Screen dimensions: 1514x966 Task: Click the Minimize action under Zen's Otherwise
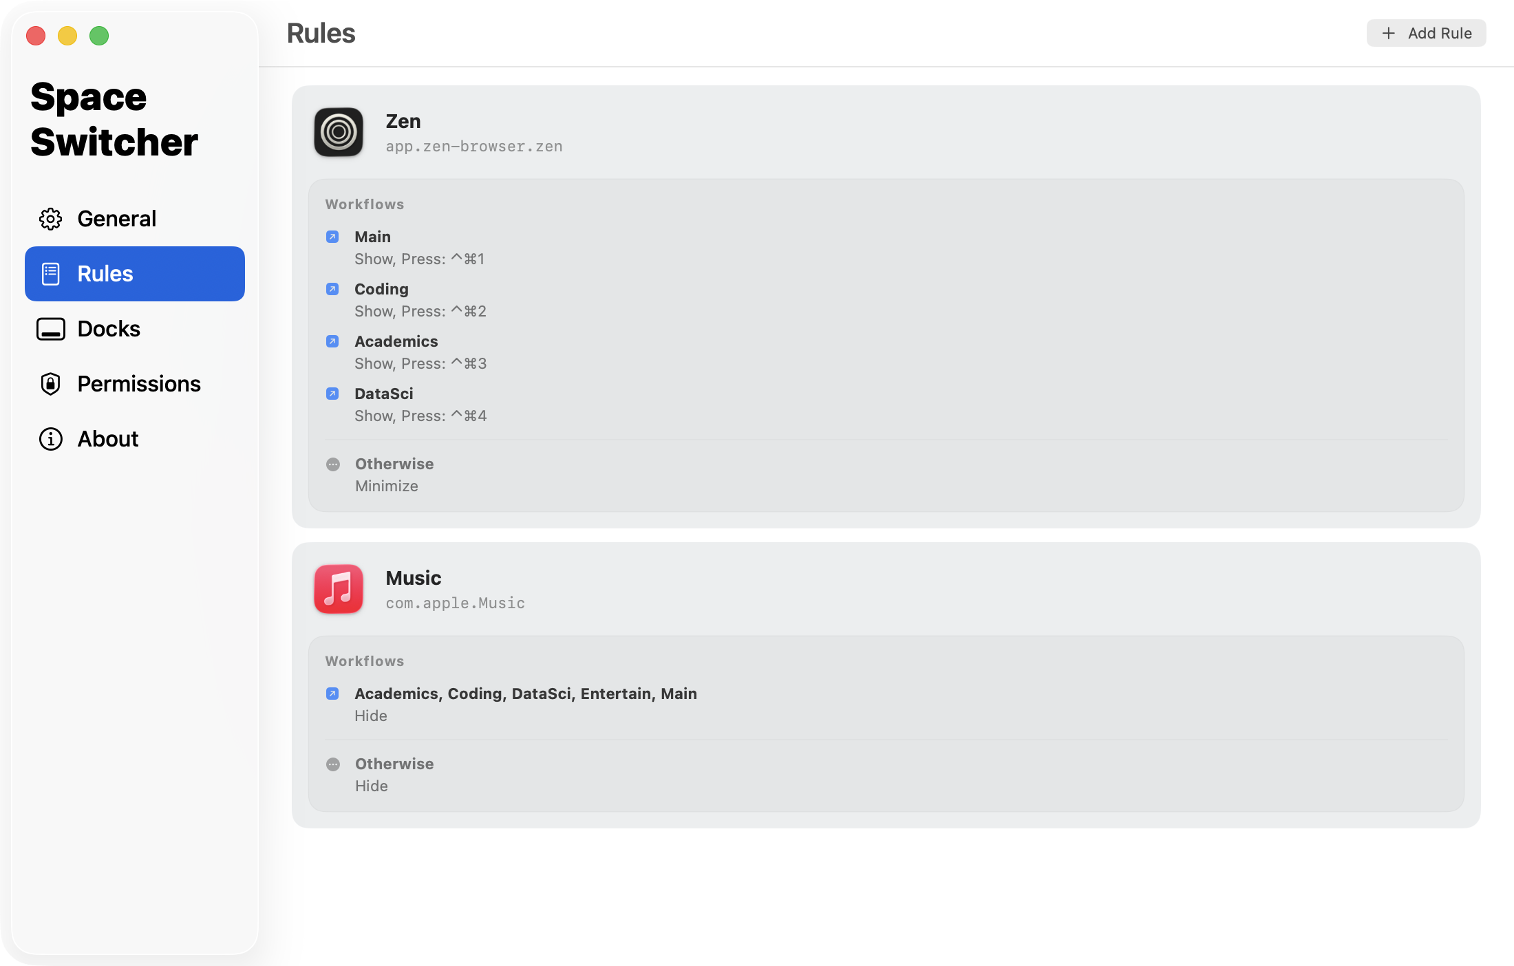(387, 486)
